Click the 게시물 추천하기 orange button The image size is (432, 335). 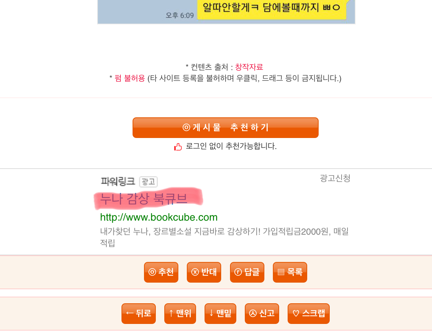tap(225, 128)
